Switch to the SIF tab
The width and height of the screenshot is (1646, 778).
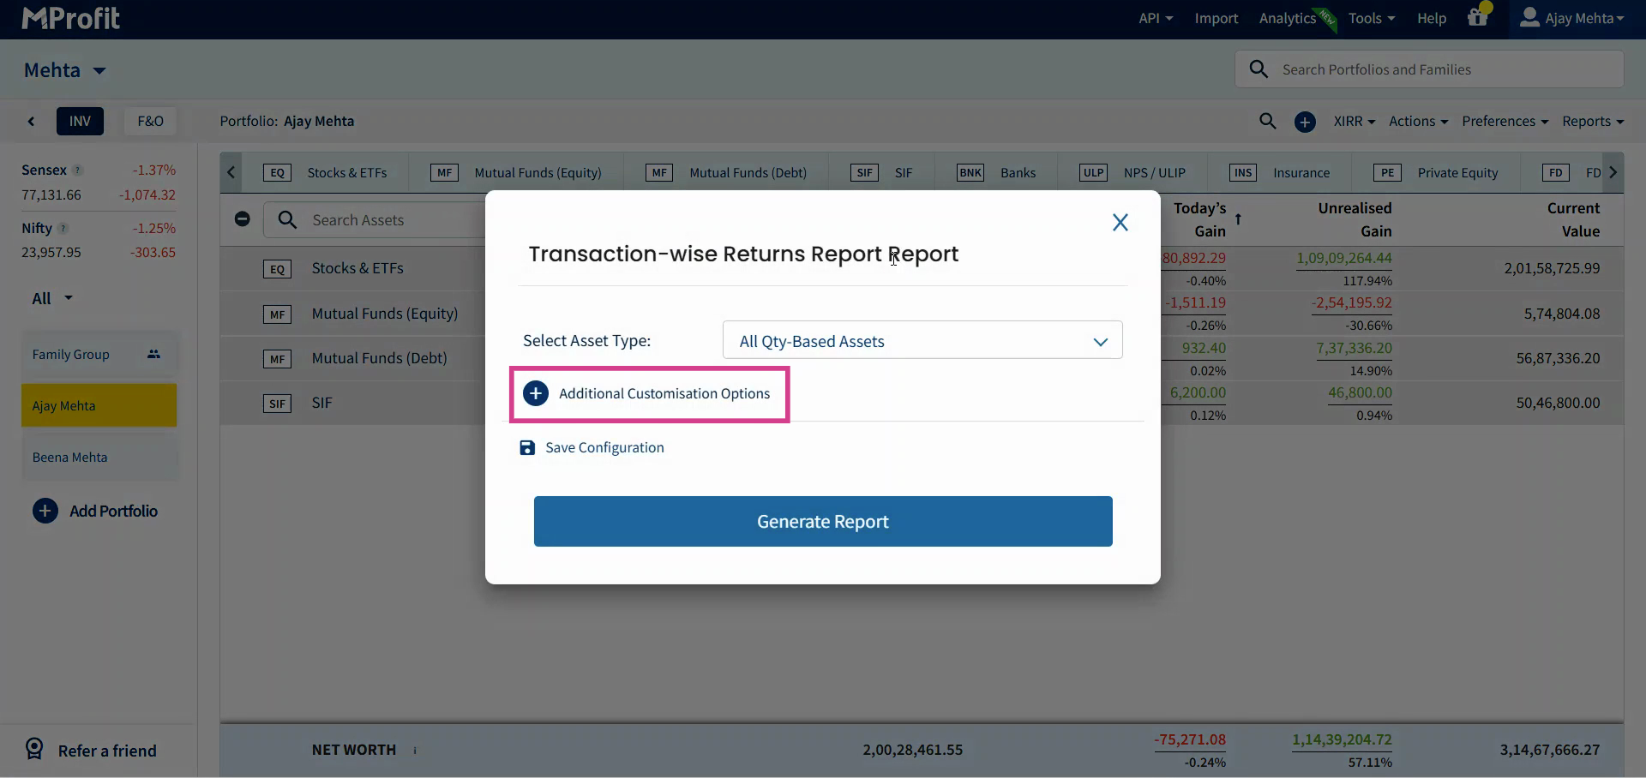(881, 172)
